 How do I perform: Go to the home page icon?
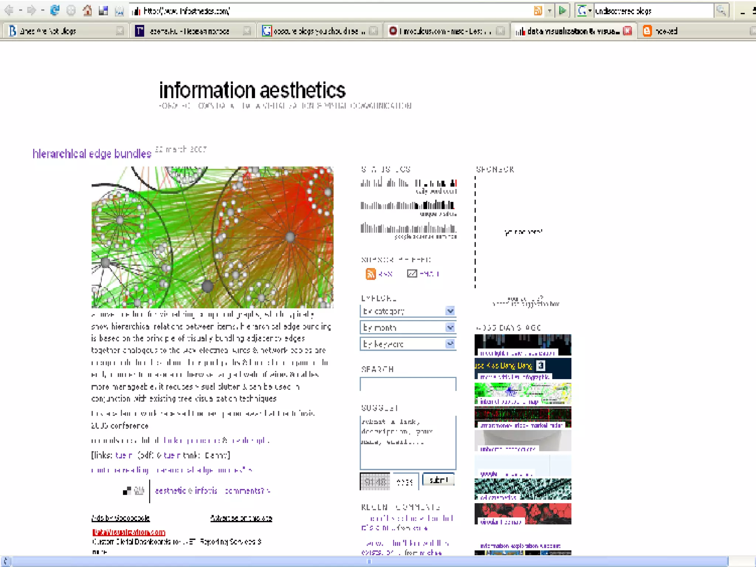click(87, 11)
